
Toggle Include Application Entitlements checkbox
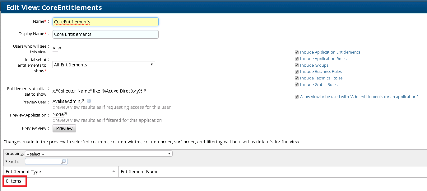coord(297,52)
